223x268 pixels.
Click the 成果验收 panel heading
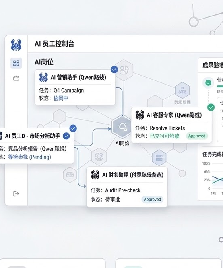pos(213,65)
